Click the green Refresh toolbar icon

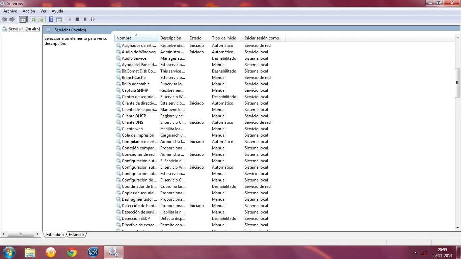click(x=33, y=20)
